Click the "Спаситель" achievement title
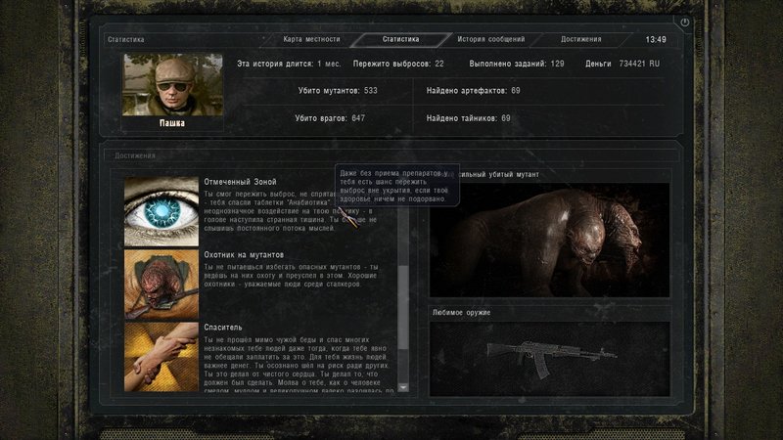Screen dimensions: 783x440 pyautogui.click(x=224, y=327)
